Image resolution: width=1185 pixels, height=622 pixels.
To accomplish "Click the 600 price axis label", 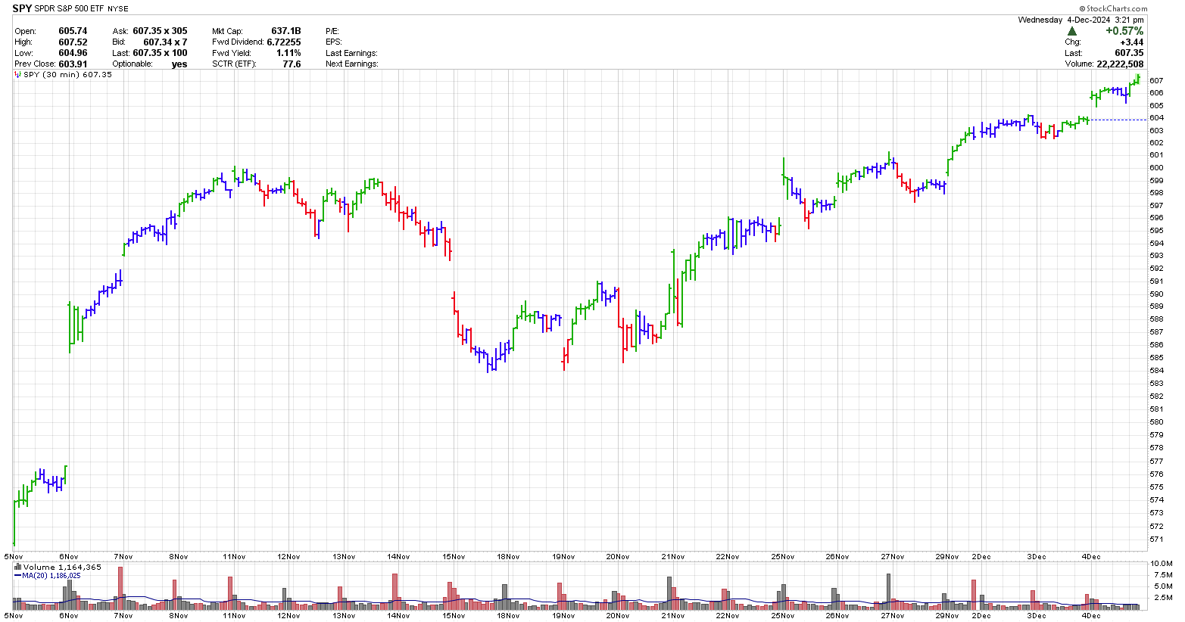I will click(x=1156, y=168).
